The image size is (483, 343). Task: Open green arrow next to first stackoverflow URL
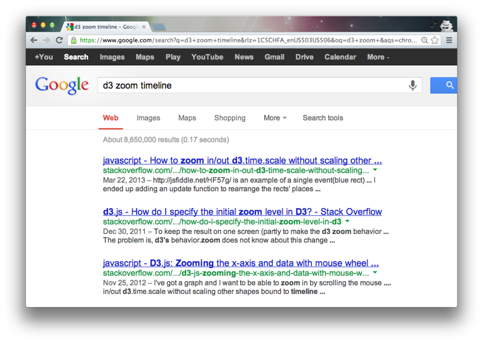pos(375,170)
